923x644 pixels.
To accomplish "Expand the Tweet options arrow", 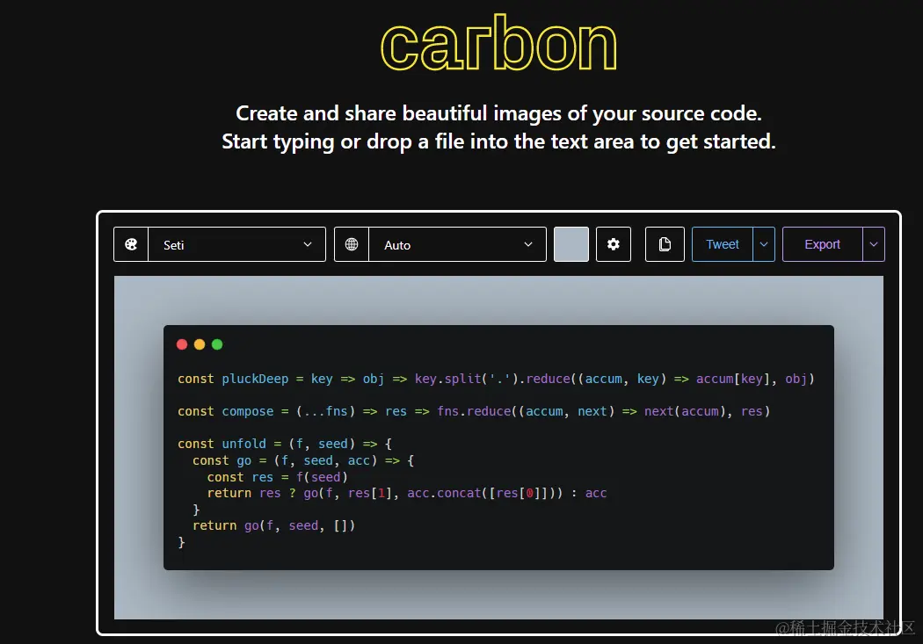I will click(764, 244).
